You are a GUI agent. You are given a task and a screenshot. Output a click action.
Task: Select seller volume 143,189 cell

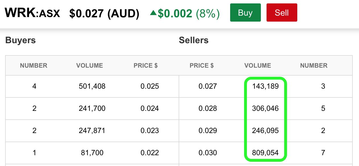[x=265, y=86]
